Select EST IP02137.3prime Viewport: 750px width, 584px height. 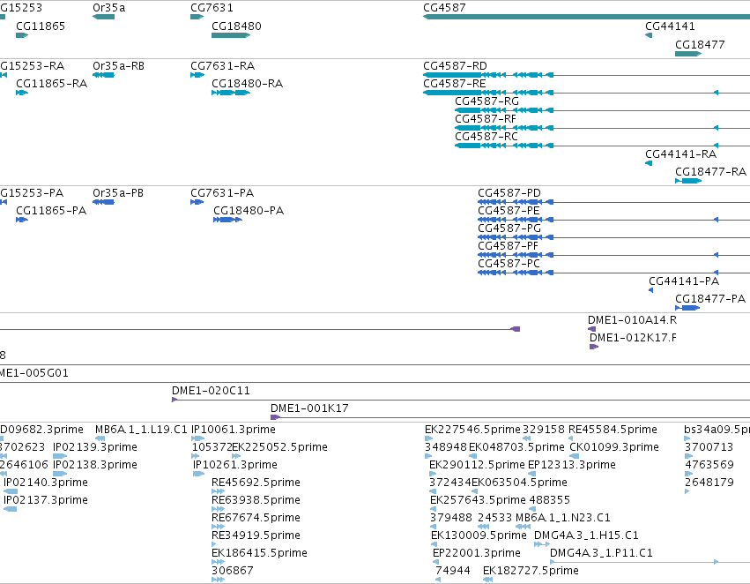pyautogui.click(x=10, y=509)
